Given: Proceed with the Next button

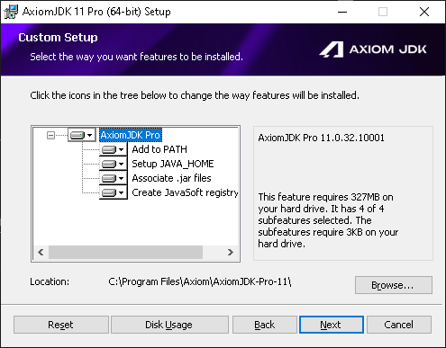Looking at the screenshot, I should tap(332, 325).
